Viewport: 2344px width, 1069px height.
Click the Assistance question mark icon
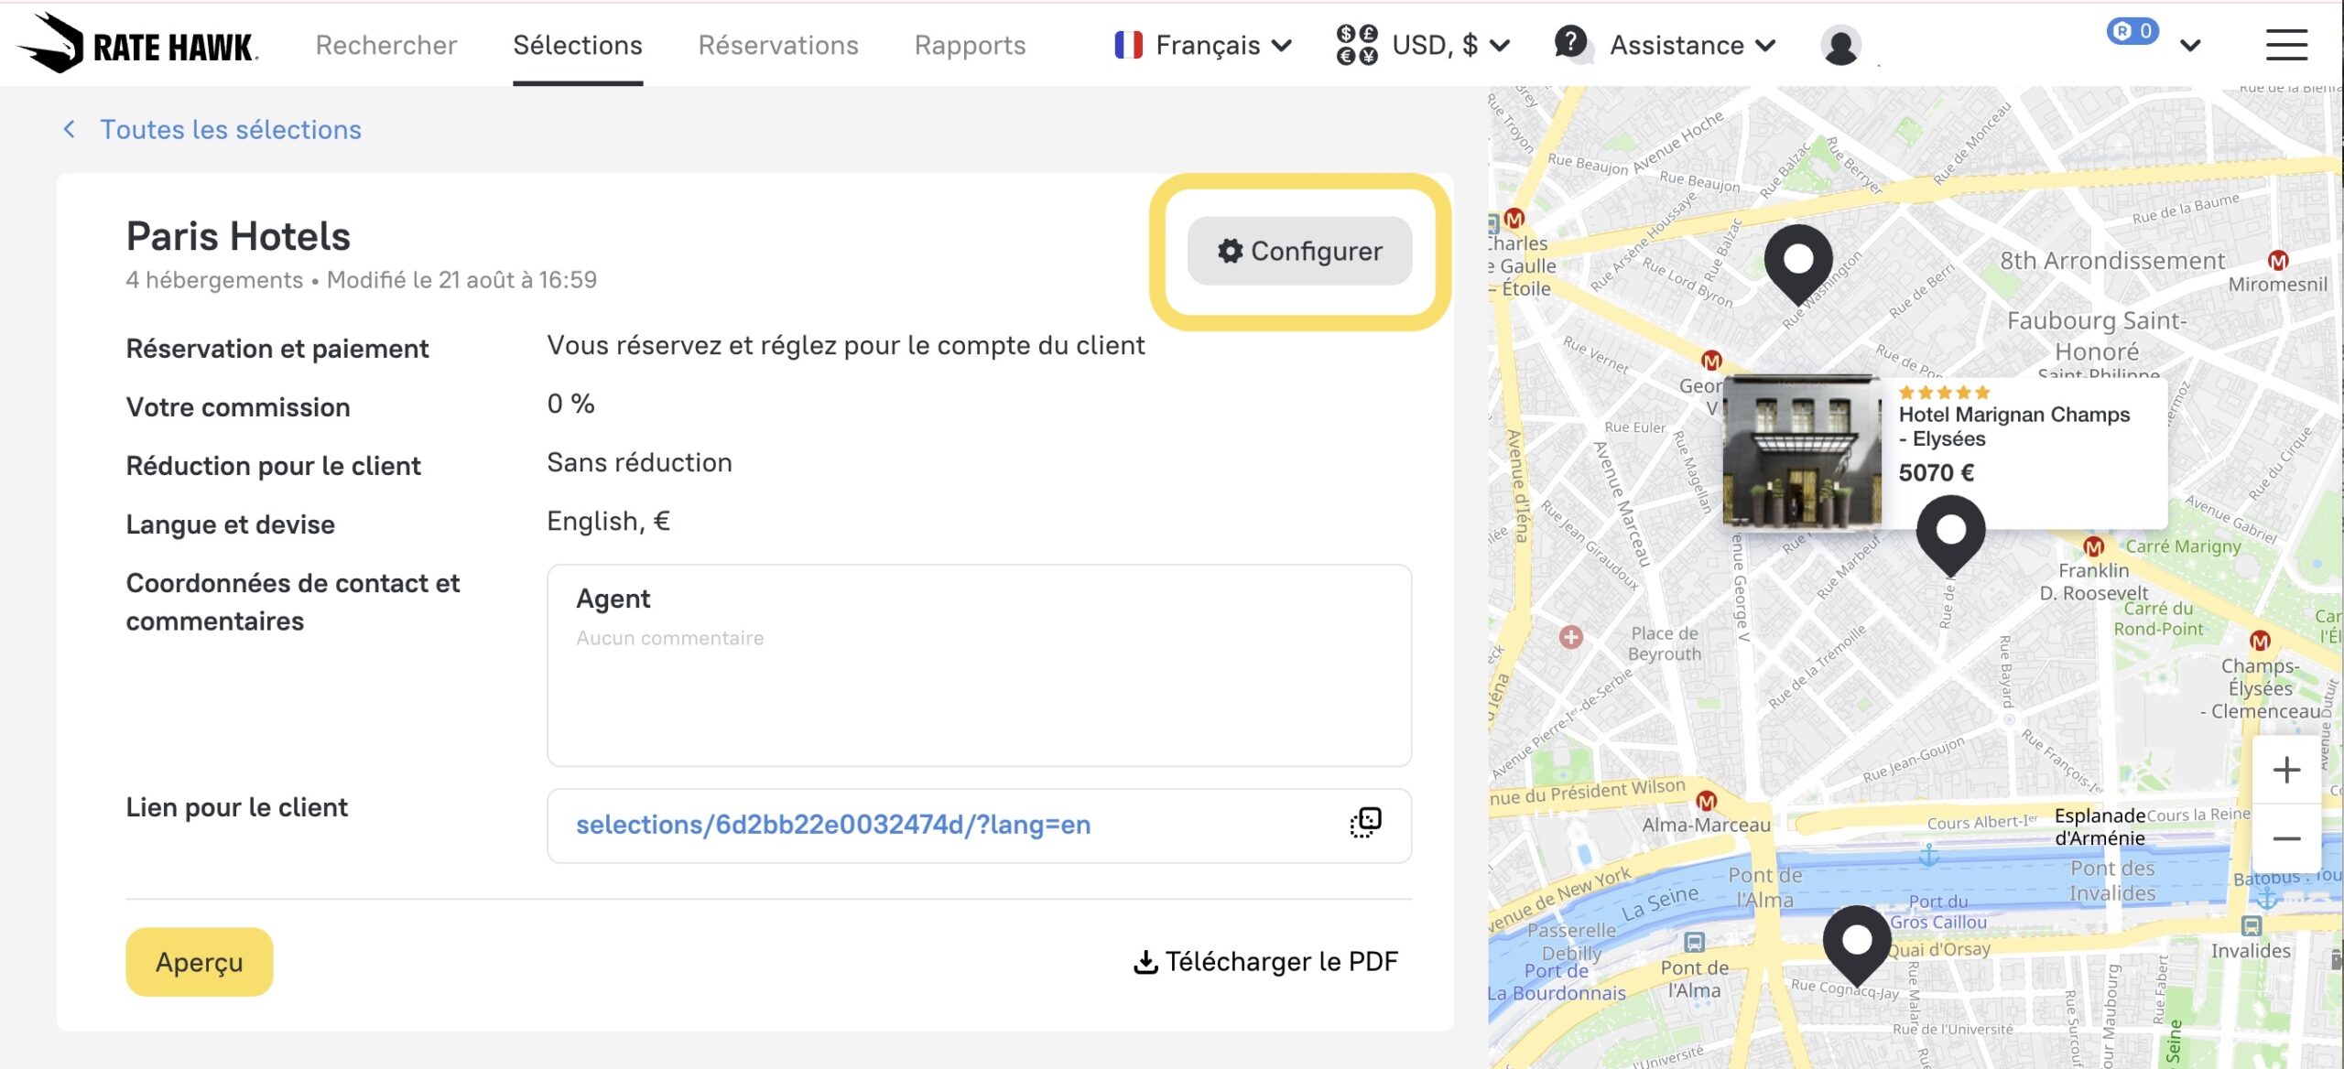pyautogui.click(x=1571, y=42)
